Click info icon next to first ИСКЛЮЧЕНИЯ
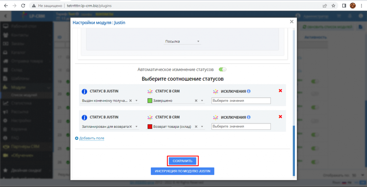This screenshot has height=187, width=367. pos(249,91)
